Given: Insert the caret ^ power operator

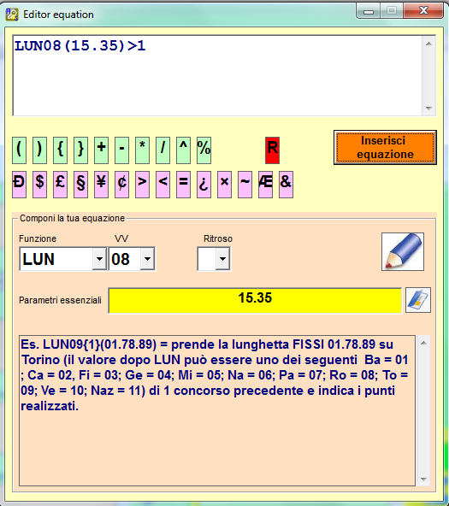Looking at the screenshot, I should [x=183, y=150].
